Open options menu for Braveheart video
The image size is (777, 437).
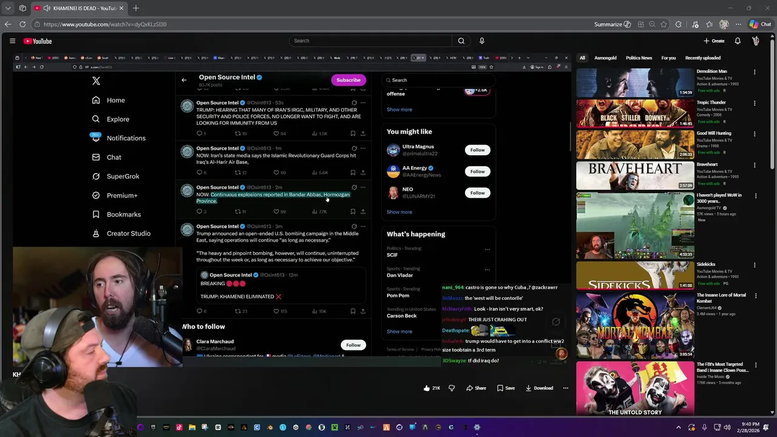click(755, 165)
